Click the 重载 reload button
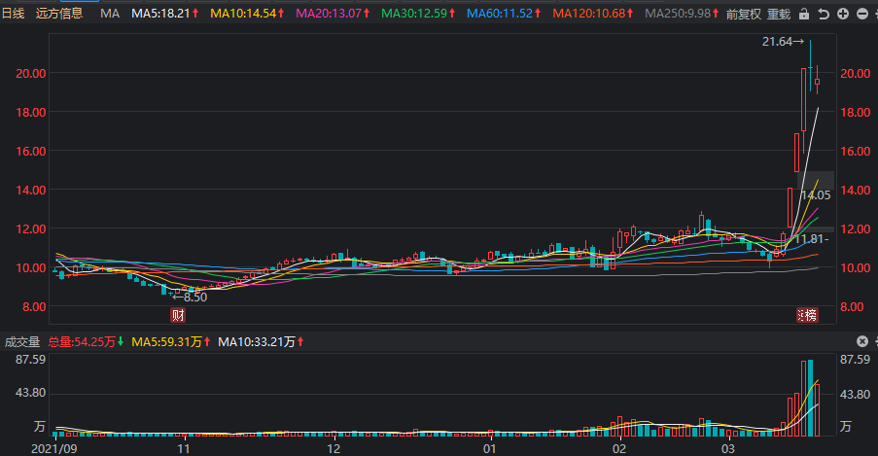This screenshot has width=878, height=456. [779, 14]
